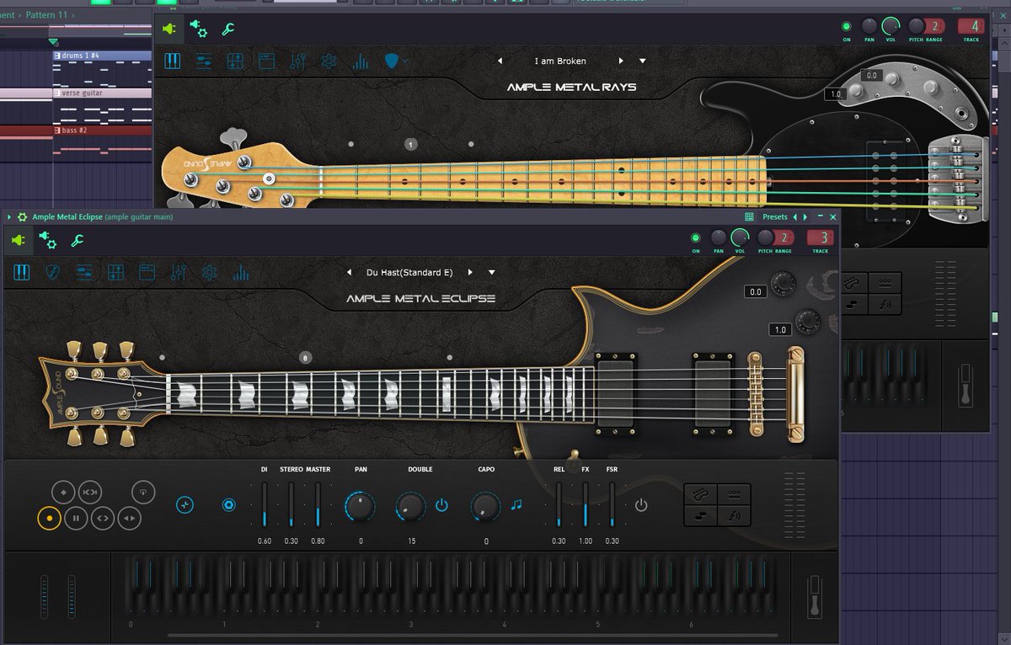Click VOL knob in Eclipse wrapper header
This screenshot has width=1011, height=645.
click(740, 237)
